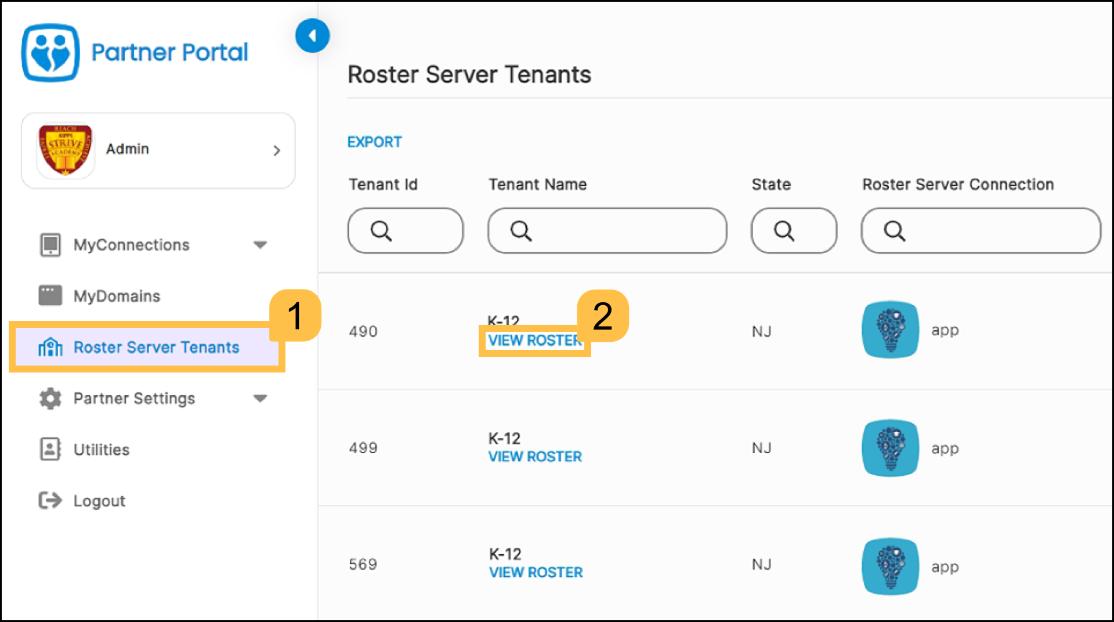Click the lightbulb app icon for tenant 490
The height and width of the screenshot is (622, 1114).
890,330
